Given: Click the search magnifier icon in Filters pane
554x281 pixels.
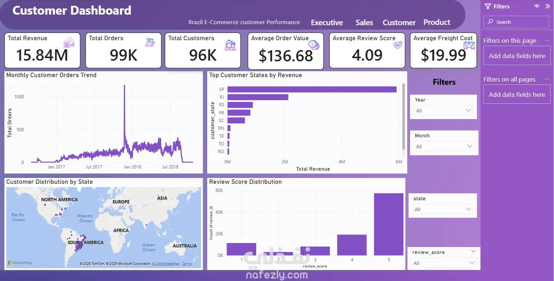Looking at the screenshot, I should (490, 22).
